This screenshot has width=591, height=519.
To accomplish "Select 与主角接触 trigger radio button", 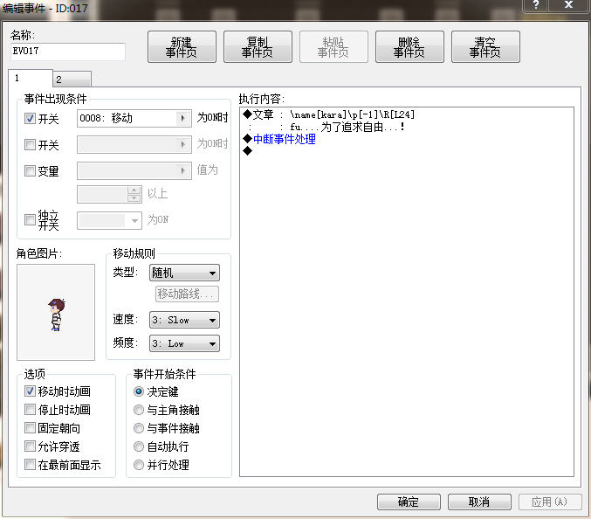I will coord(139,410).
